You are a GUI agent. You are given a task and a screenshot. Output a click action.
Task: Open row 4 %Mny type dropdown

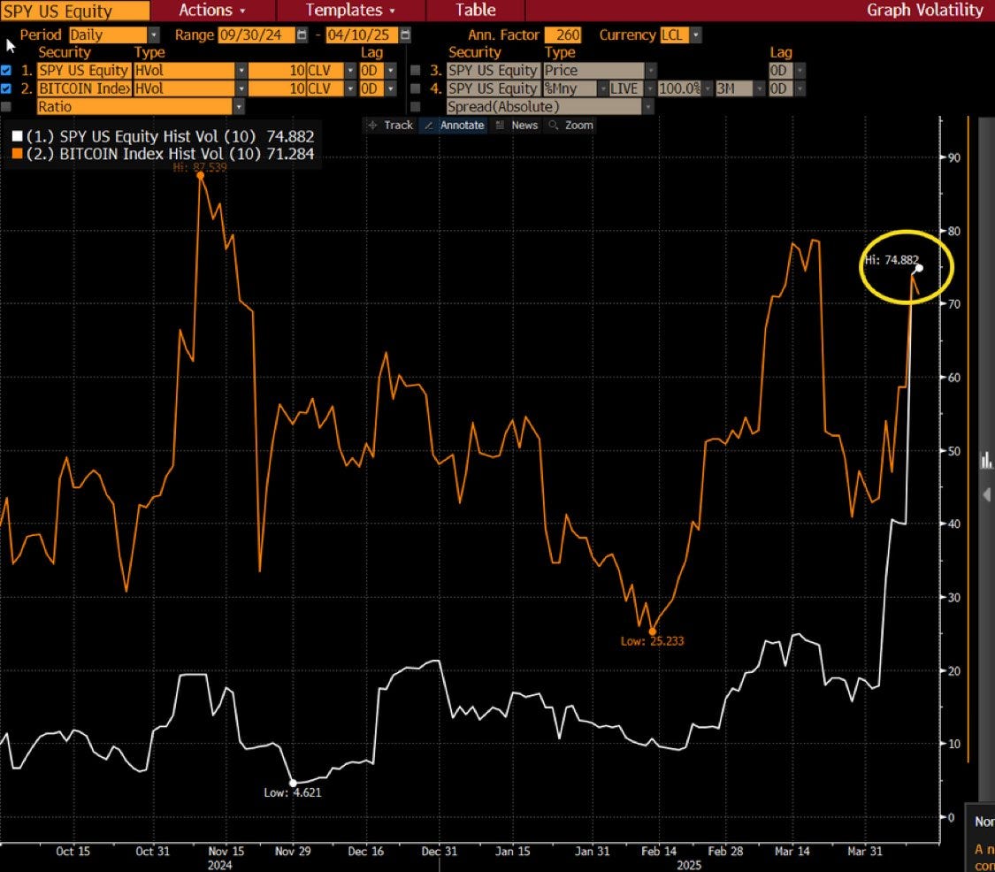pos(603,88)
